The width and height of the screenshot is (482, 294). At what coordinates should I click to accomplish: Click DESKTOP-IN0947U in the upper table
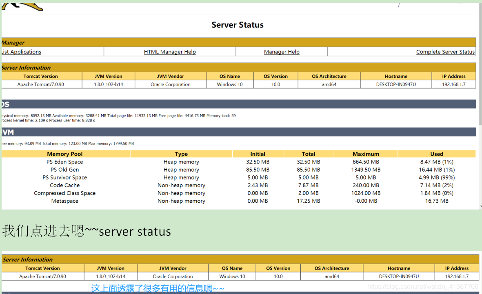pos(396,84)
